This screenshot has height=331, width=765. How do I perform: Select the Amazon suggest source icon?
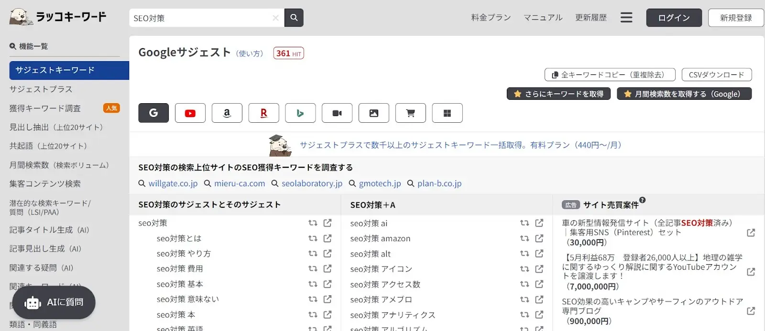pyautogui.click(x=227, y=113)
